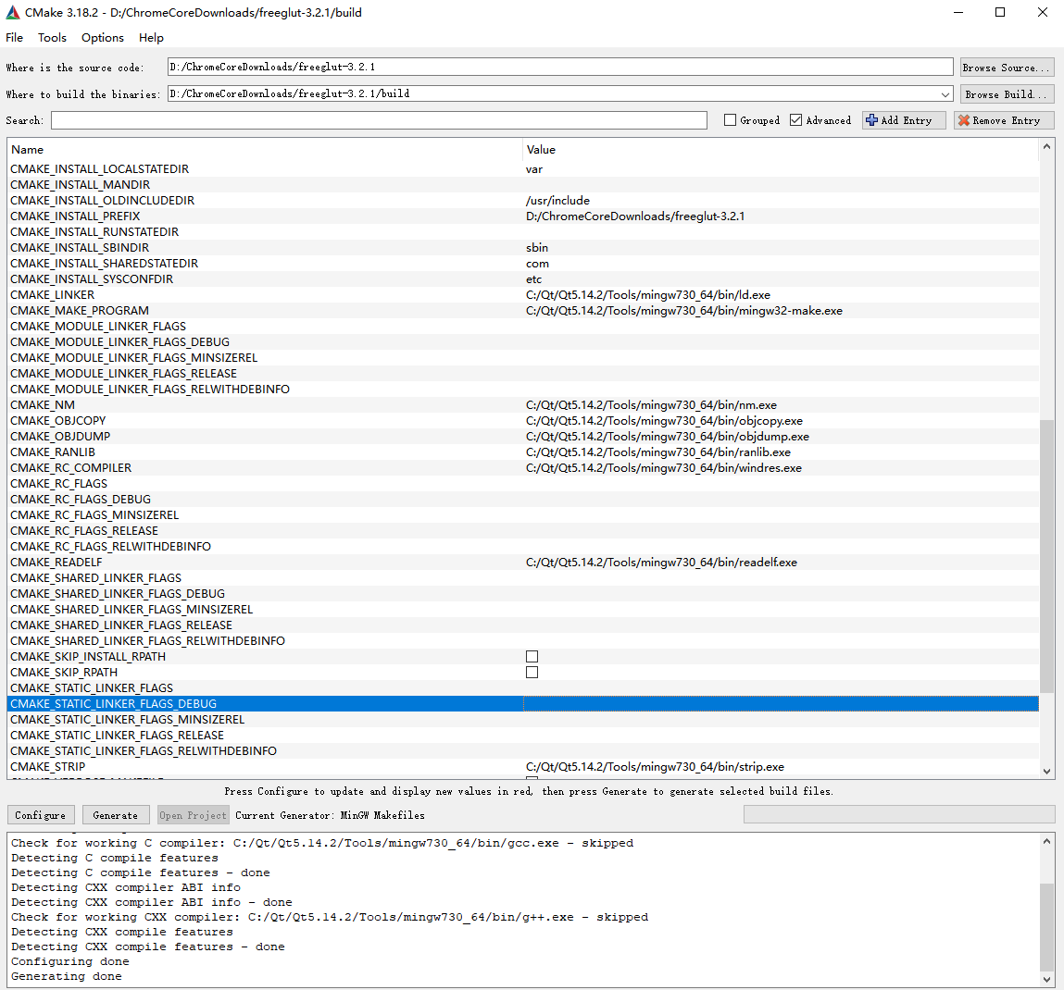Focus the Search input field
Image resolution: width=1064 pixels, height=990 pixels.
[x=379, y=120]
